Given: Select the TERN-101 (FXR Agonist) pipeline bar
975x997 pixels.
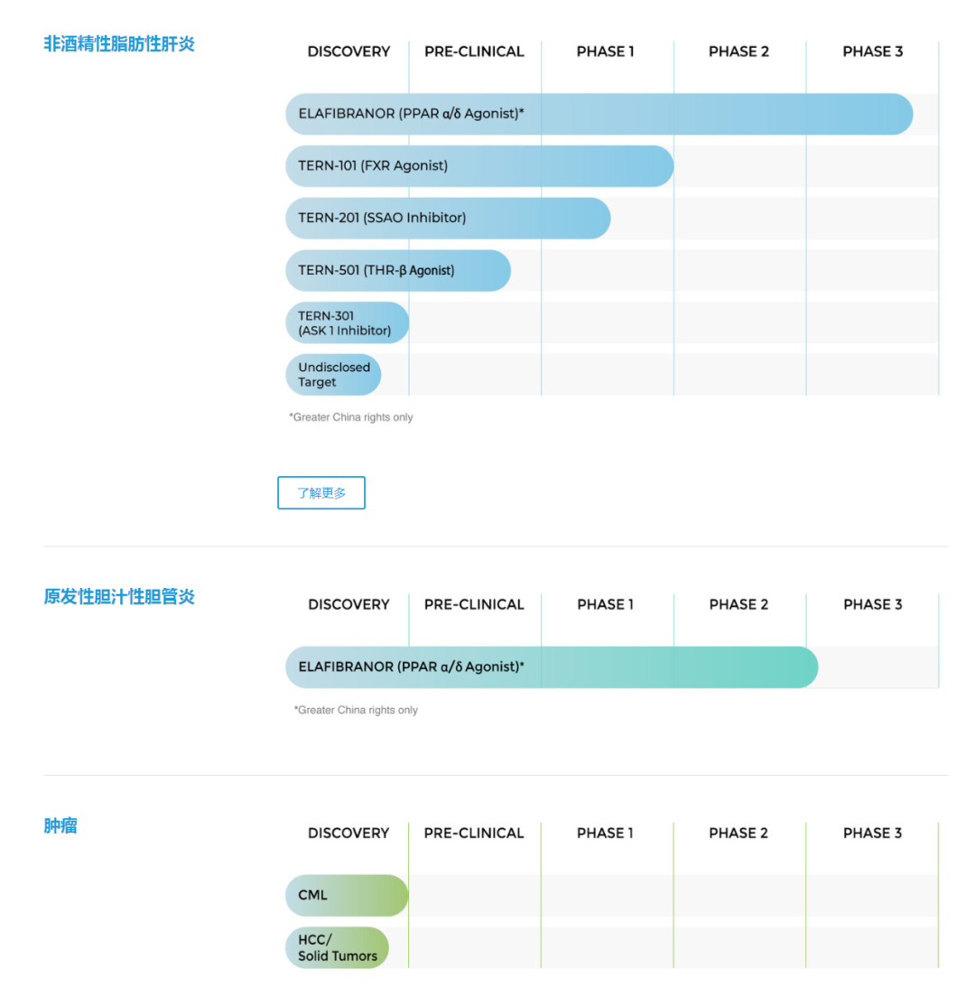Looking at the screenshot, I should (479, 166).
